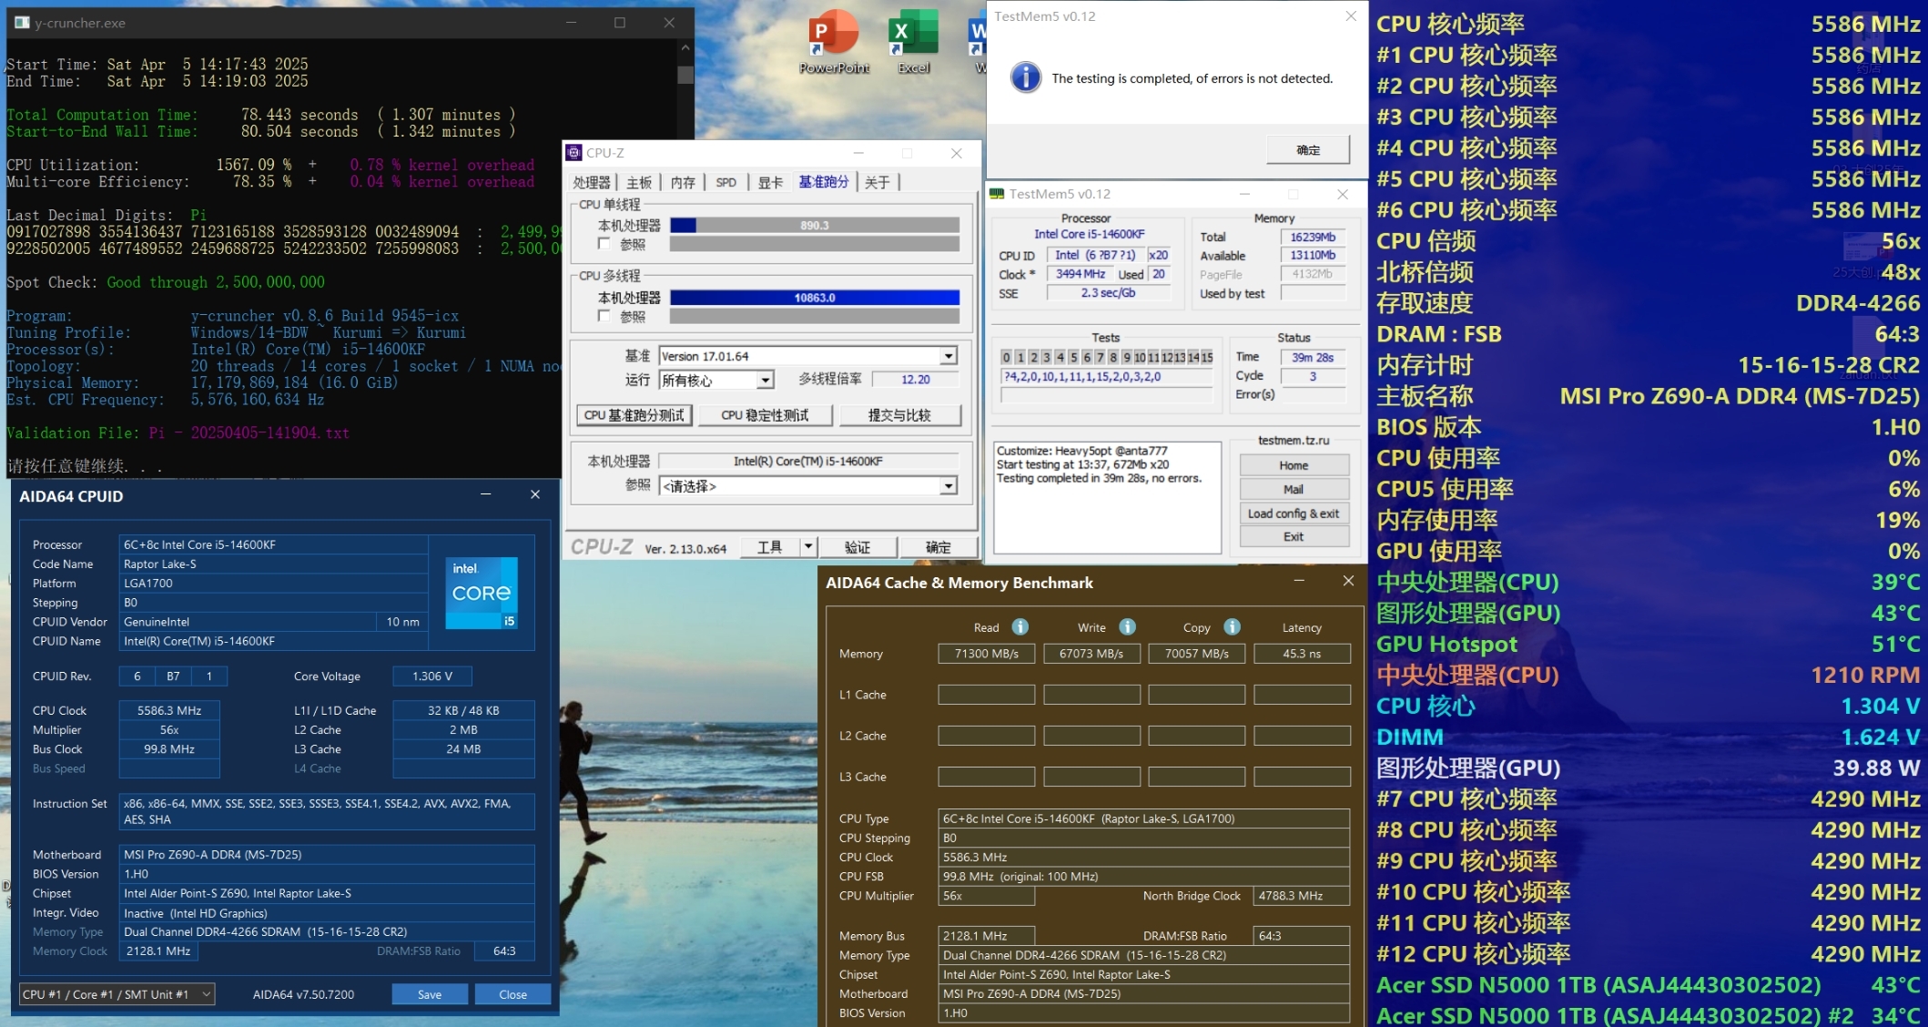The image size is (1928, 1027).
Task: Open the 所有核心 run cores dropdown
Action: pos(766,380)
